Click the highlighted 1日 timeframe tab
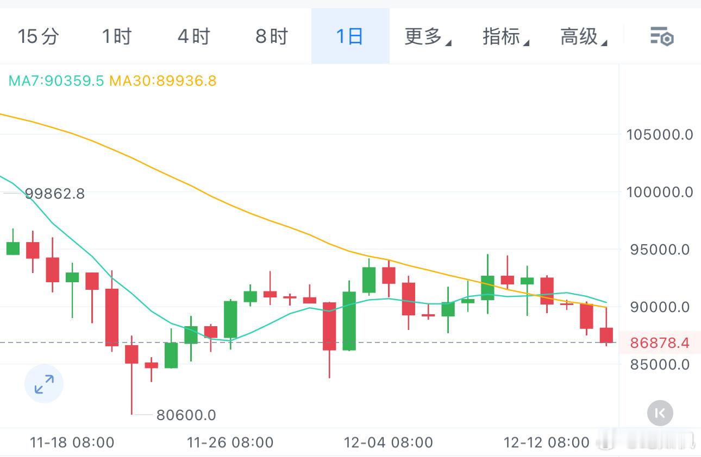The height and width of the screenshot is (457, 701). [x=349, y=36]
